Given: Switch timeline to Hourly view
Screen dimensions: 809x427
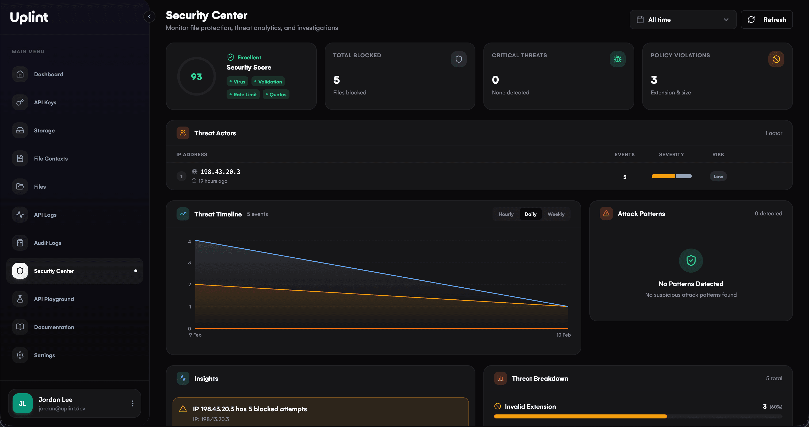Looking at the screenshot, I should pos(506,214).
